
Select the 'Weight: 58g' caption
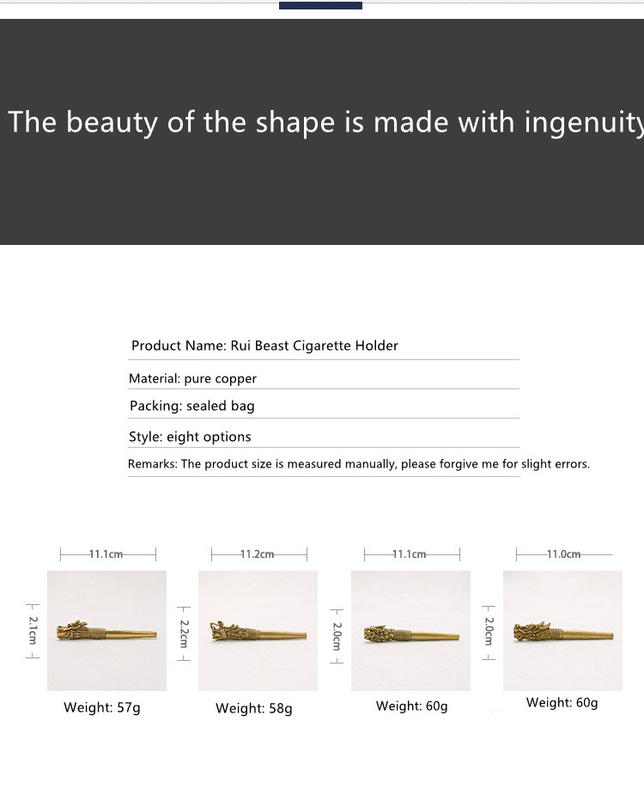pyautogui.click(x=253, y=709)
